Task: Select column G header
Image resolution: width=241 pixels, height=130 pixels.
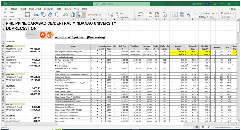Action: (x=73, y=20)
